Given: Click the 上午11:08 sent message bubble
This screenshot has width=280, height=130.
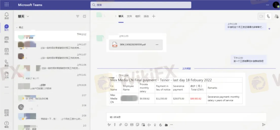Looking at the screenshot, I should click(x=246, y=26).
